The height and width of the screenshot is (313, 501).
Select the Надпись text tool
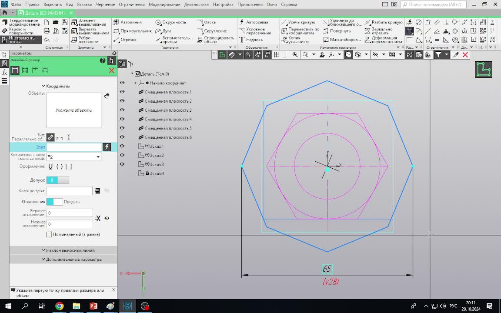point(251,40)
